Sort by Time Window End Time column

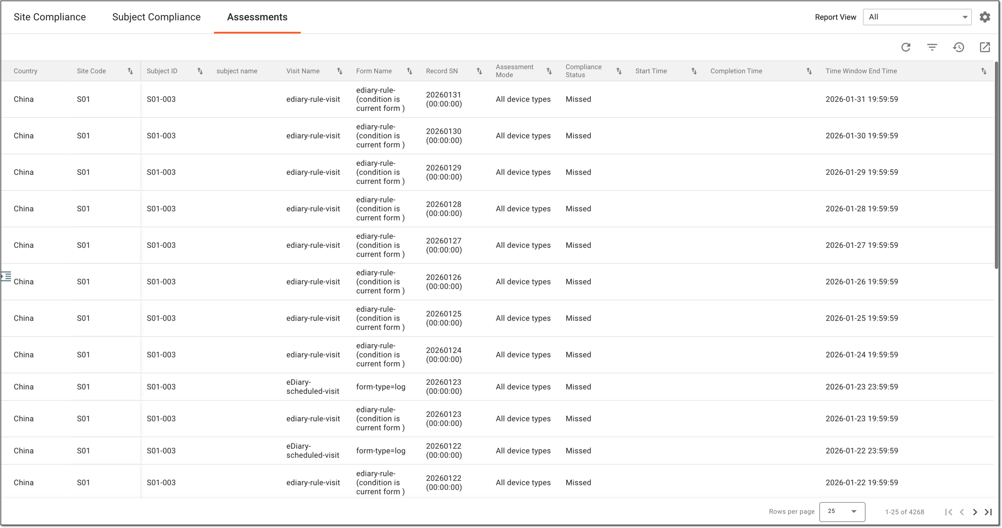point(984,71)
